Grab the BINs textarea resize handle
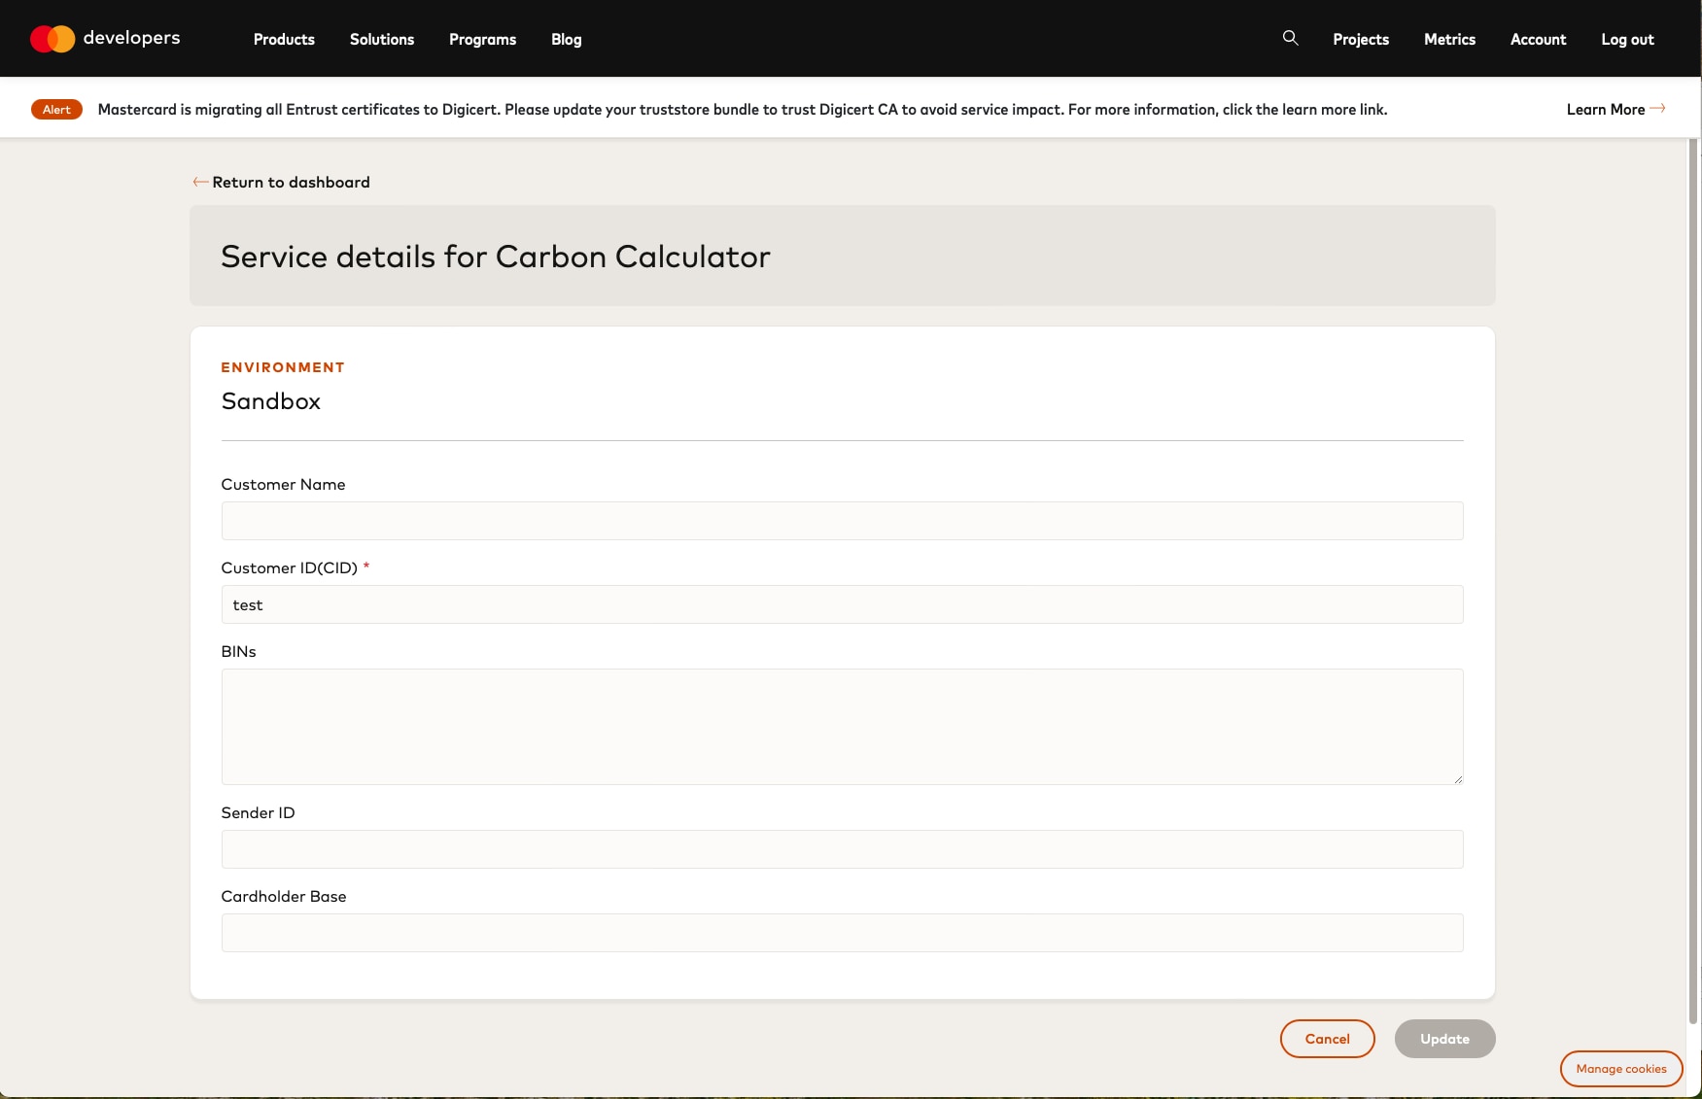The width and height of the screenshot is (1702, 1099). click(x=1457, y=778)
